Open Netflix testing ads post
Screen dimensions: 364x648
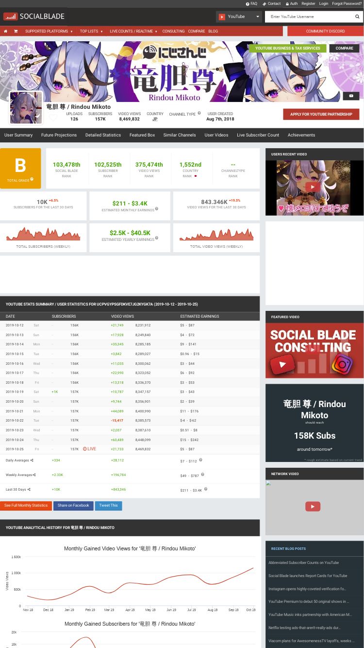[x=304, y=628]
